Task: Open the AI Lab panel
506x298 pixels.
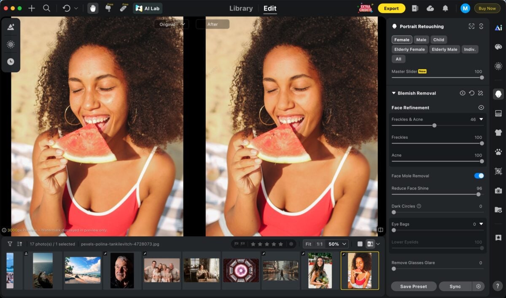Action: tap(148, 8)
